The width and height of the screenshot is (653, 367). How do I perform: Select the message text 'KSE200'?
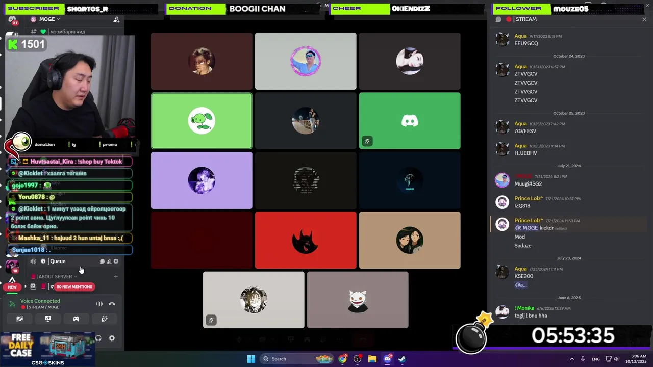click(523, 276)
